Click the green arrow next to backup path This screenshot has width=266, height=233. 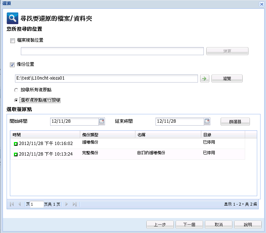[205, 79]
